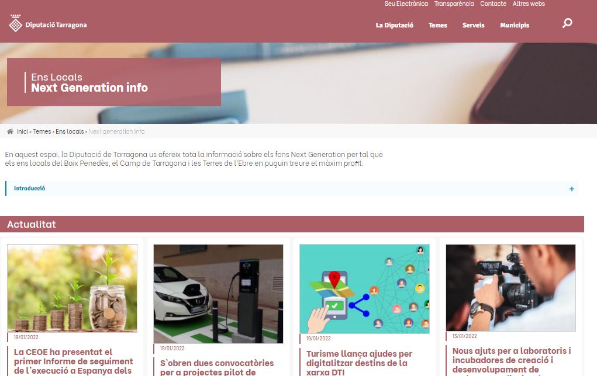Select Ens locals in breadcrumb
597x376 pixels.
pyautogui.click(x=70, y=131)
